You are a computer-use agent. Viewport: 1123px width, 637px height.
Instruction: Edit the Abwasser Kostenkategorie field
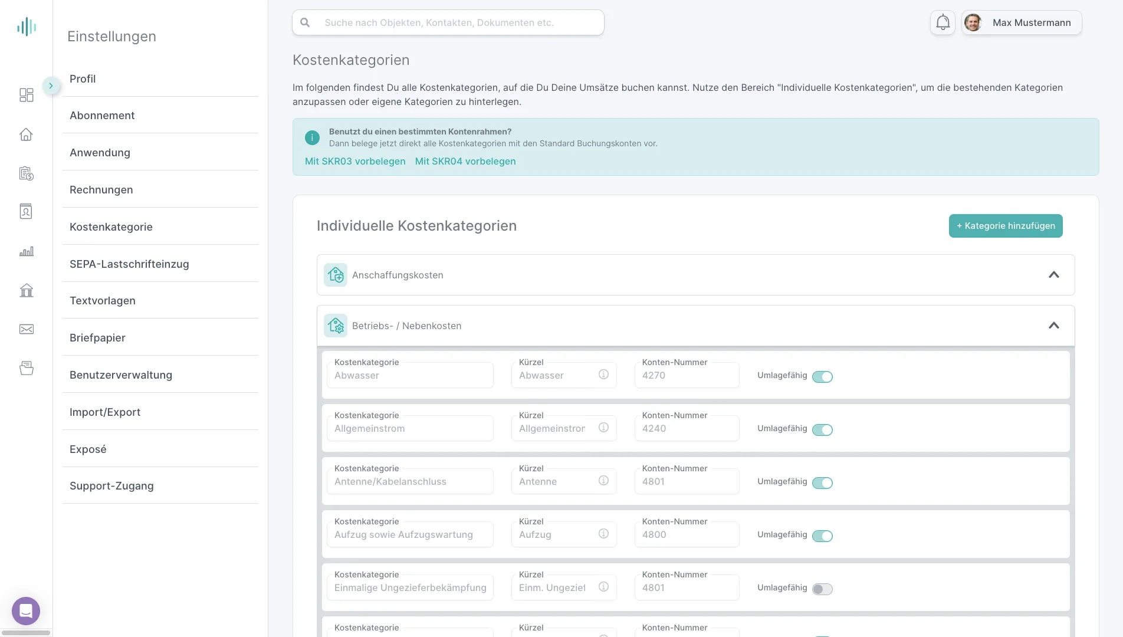click(410, 375)
